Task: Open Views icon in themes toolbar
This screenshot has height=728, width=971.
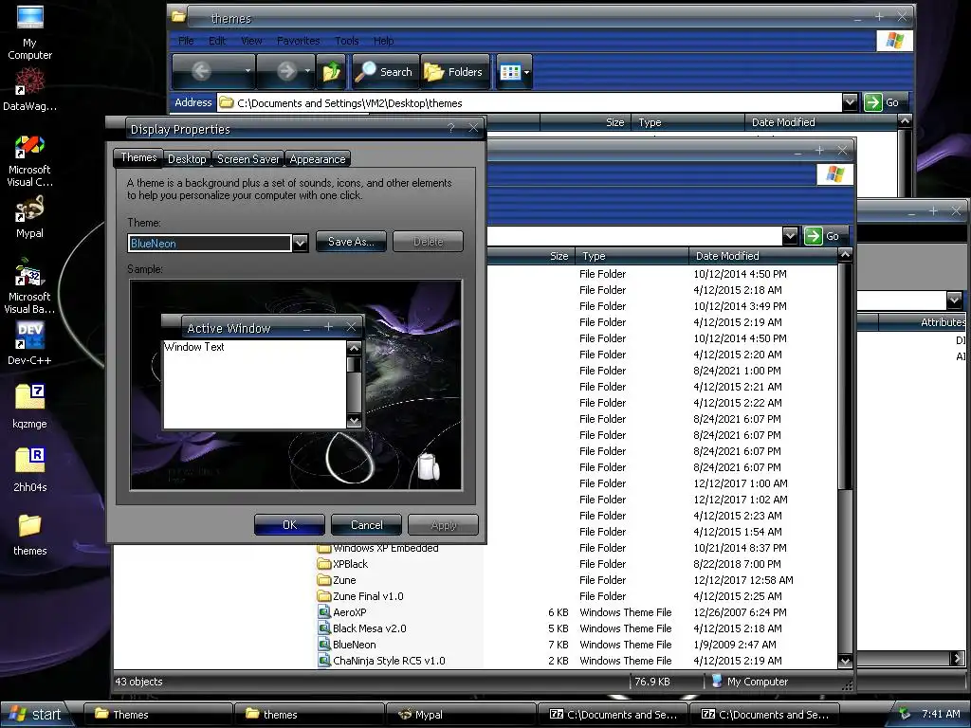Action: (510, 72)
